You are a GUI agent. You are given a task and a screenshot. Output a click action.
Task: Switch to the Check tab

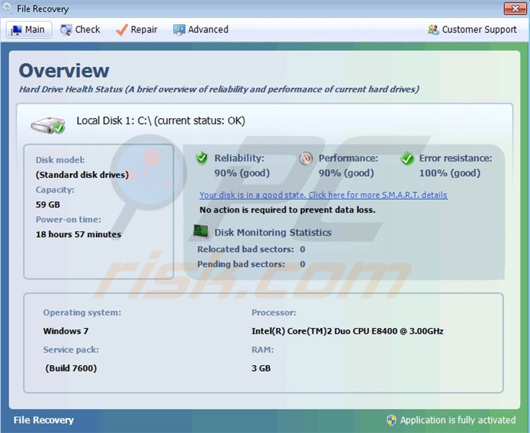[x=80, y=29]
